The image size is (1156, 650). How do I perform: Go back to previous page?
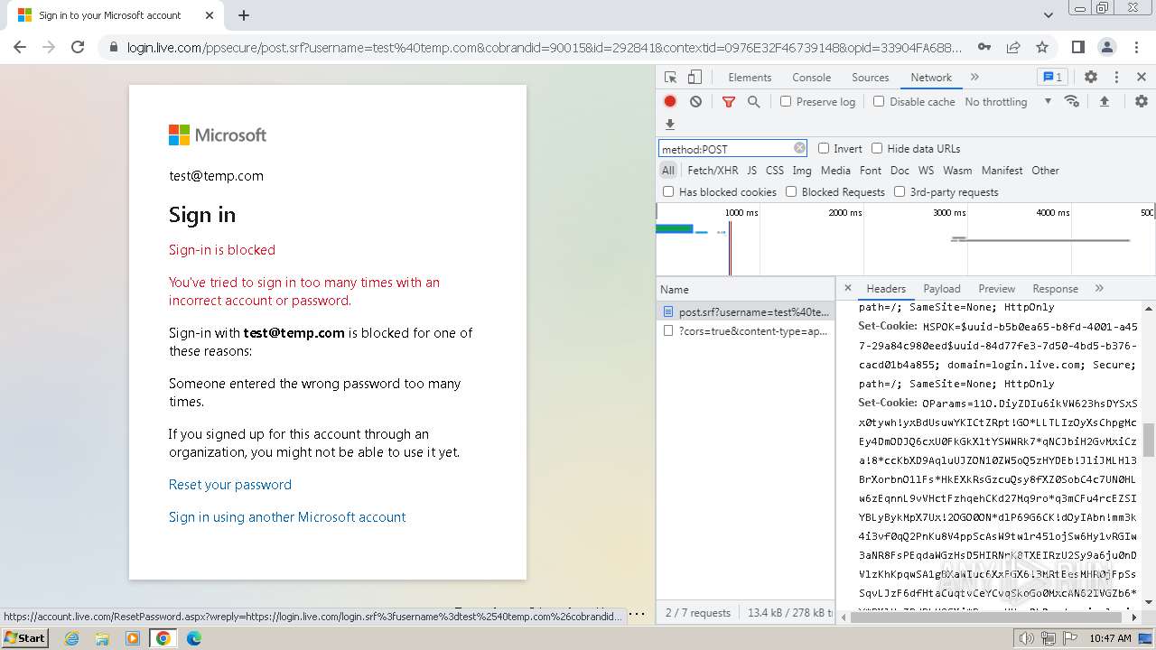click(20, 47)
